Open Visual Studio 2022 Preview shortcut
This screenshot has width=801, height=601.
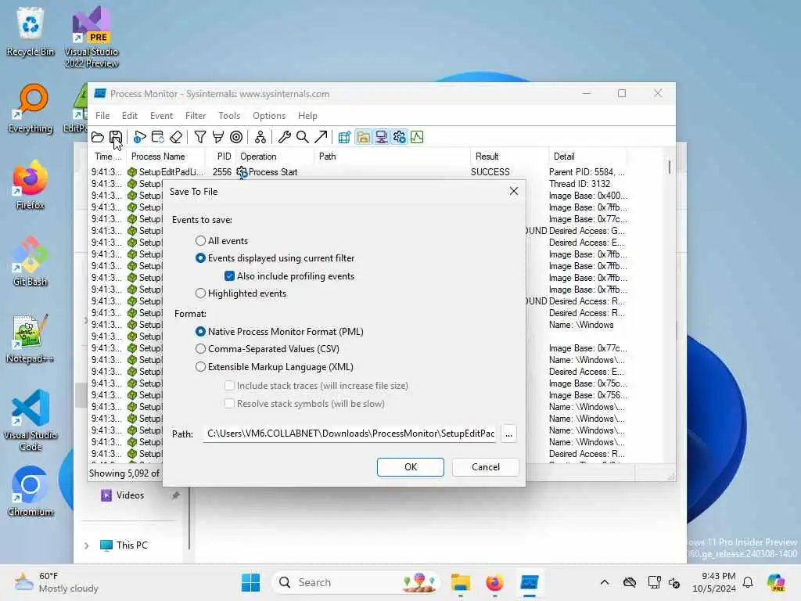tap(92, 37)
